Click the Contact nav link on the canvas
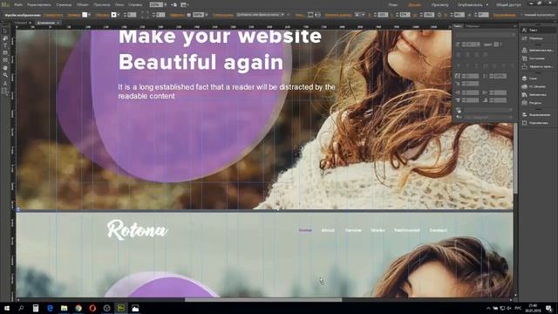Screen dimensions: 558x314 [x=438, y=230]
